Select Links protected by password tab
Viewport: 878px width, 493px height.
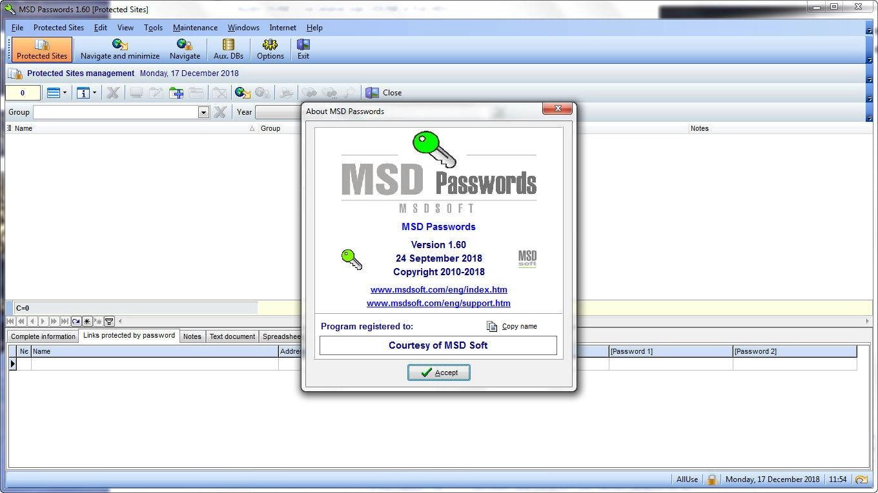click(129, 336)
